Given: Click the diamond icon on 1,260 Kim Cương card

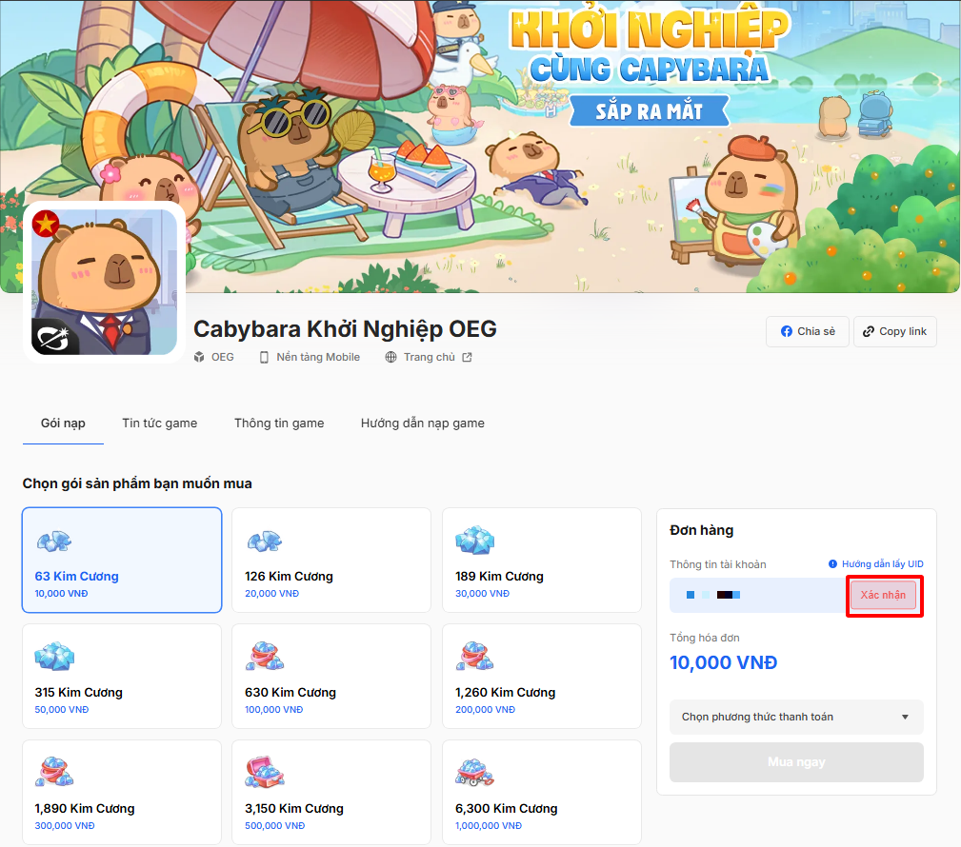Looking at the screenshot, I should pos(475,656).
